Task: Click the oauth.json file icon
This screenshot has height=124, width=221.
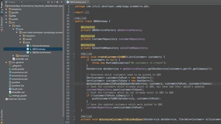Action: tap(10, 89)
